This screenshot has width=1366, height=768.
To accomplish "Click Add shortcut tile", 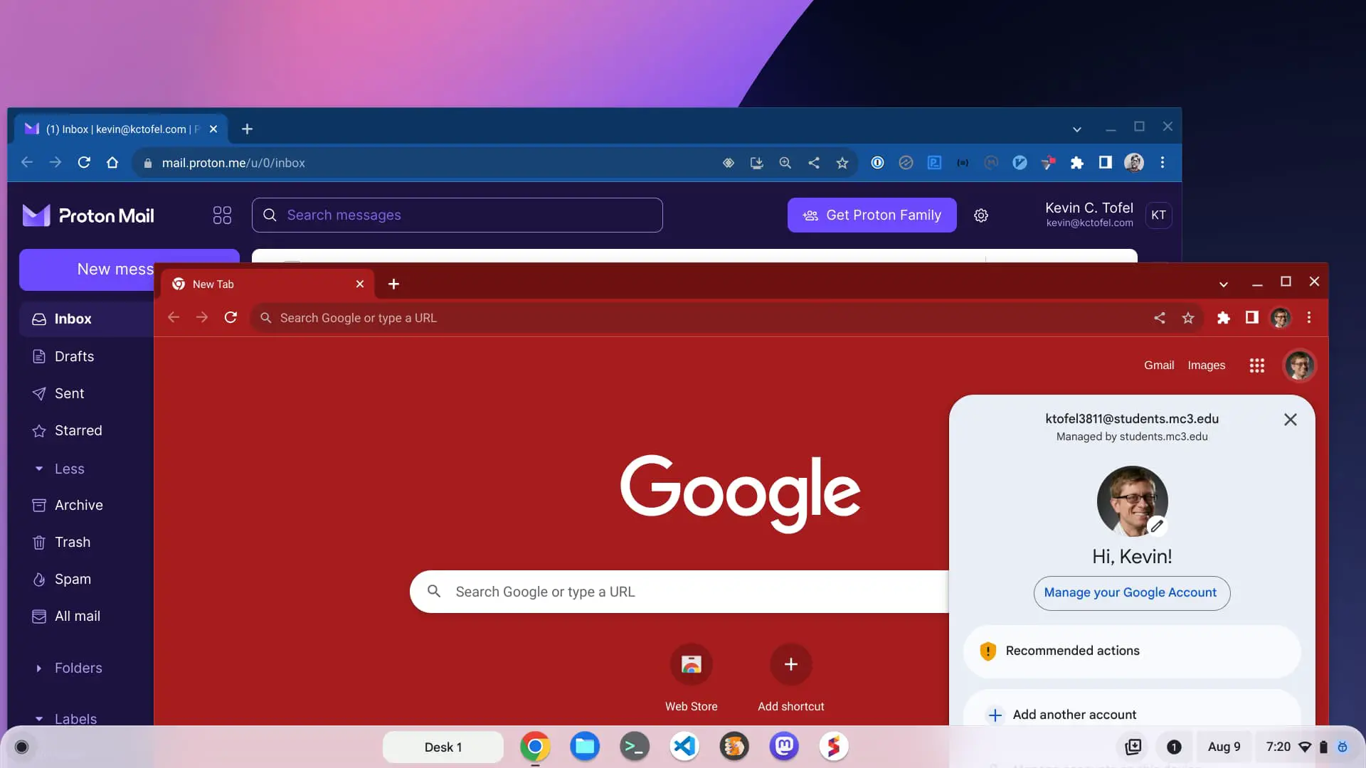I will pyautogui.click(x=790, y=678).
